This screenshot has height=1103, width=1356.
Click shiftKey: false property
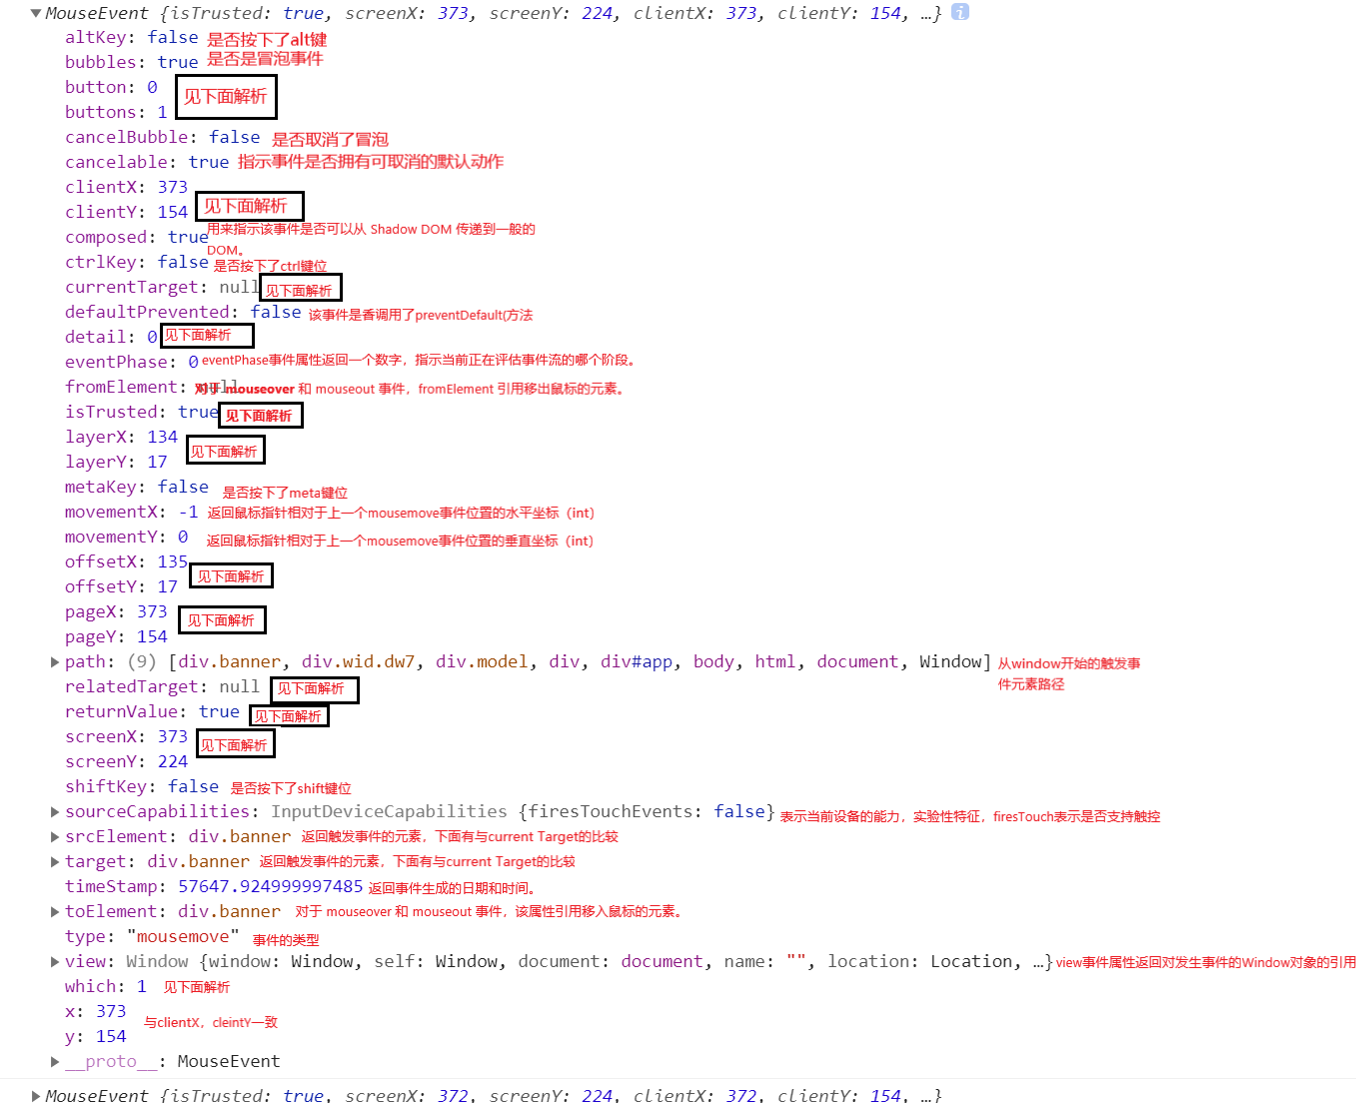(x=142, y=786)
